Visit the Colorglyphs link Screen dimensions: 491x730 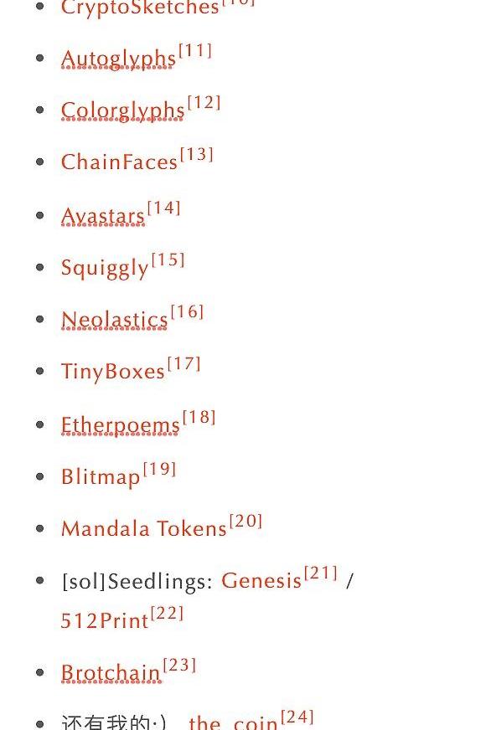coord(123,111)
